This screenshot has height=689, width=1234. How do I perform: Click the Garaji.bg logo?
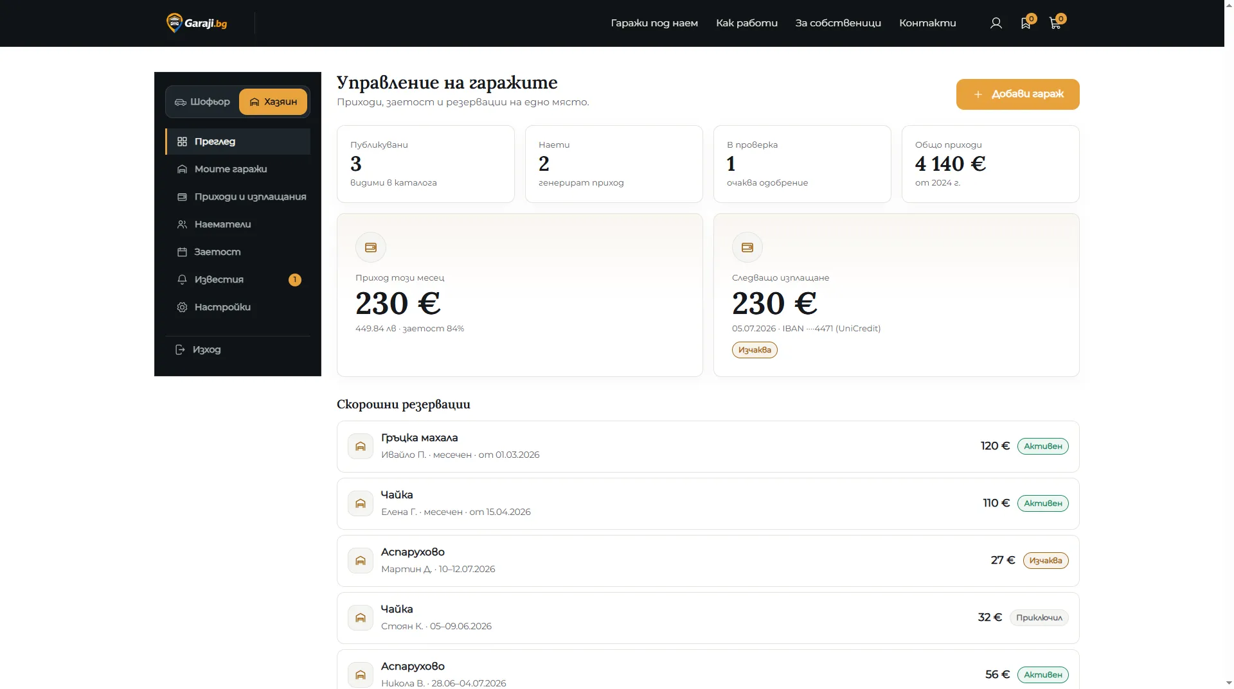[x=197, y=23]
